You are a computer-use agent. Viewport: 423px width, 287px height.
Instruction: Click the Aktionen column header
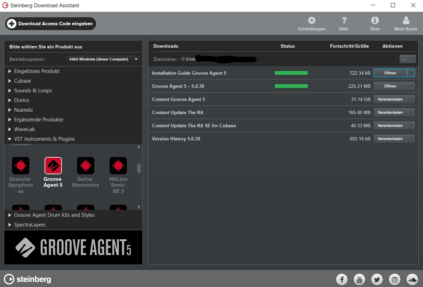(x=393, y=46)
